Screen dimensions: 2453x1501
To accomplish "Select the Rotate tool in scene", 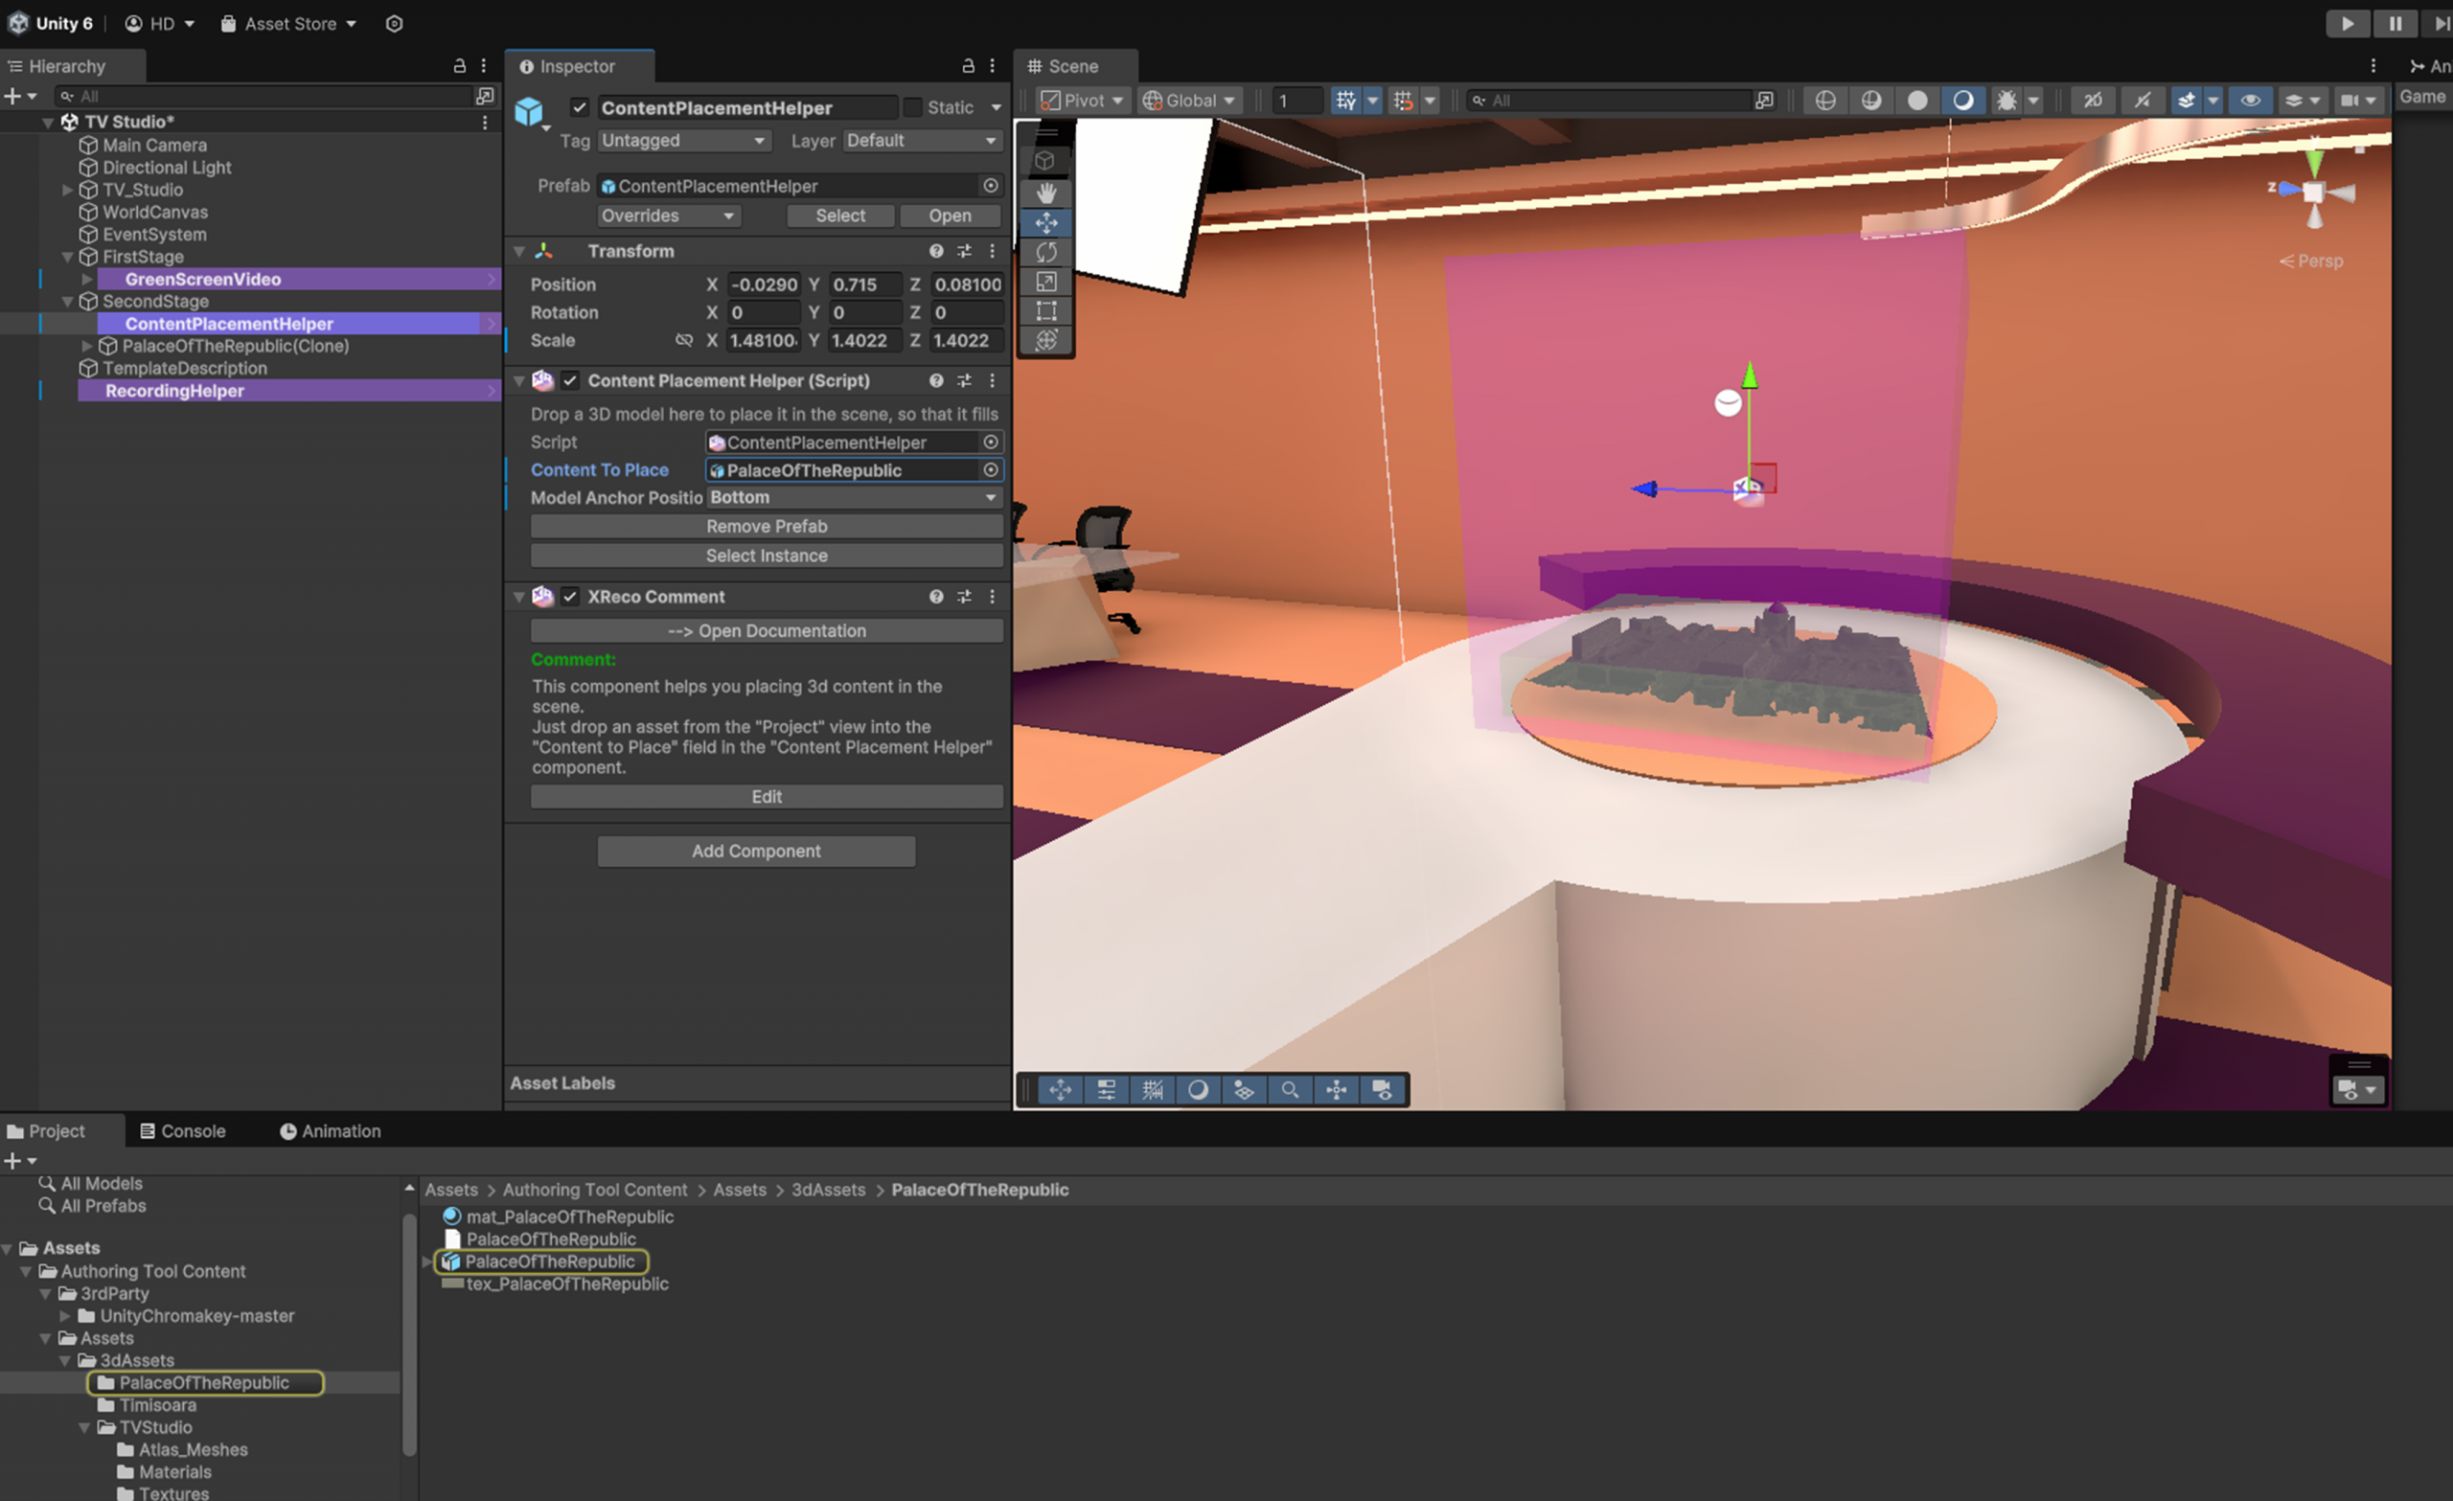I will pyautogui.click(x=1045, y=252).
